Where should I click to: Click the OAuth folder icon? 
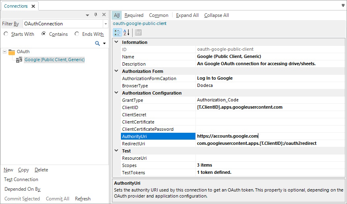click(x=12, y=52)
